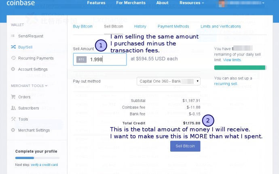Click the Complete your profile heading
279x174 pixels.
(x=36, y=151)
